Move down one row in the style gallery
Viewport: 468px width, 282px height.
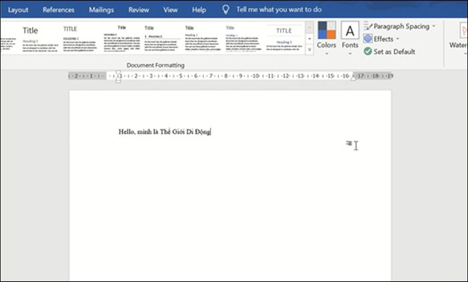(x=310, y=39)
